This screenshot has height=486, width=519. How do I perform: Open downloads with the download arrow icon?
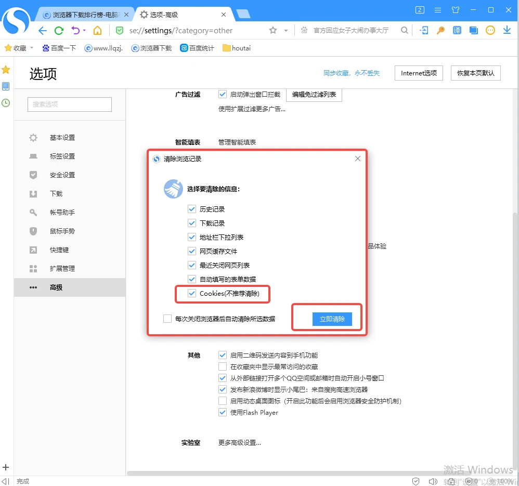(507, 31)
